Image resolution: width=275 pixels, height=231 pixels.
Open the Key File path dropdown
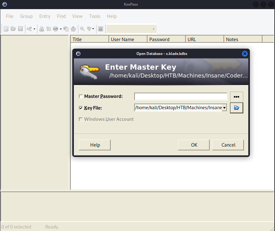point(224,108)
